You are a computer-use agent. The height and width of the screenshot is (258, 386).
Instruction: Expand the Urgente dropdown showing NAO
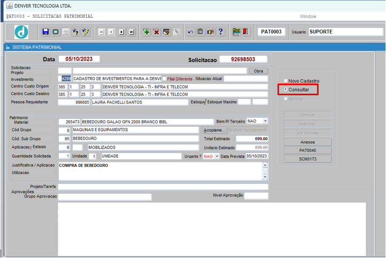point(217,156)
